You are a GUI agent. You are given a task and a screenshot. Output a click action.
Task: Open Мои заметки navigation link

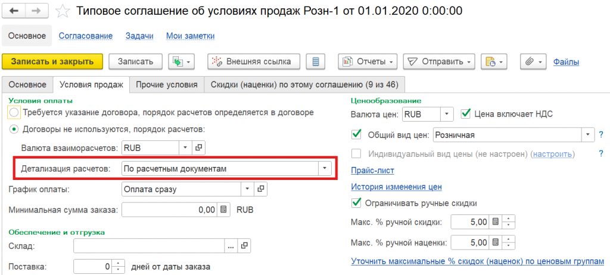tap(190, 36)
